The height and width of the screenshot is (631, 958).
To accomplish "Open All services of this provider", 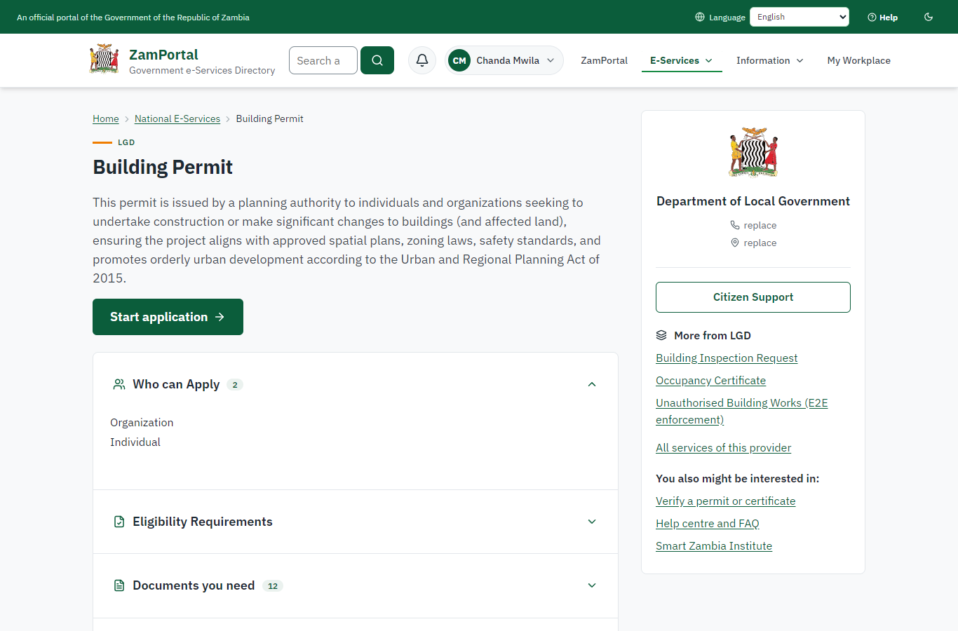I will pos(723,447).
